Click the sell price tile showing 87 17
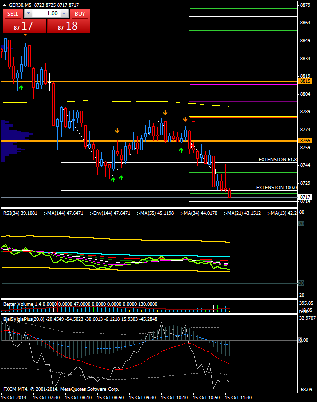Image resolution: width=317 pixels, height=402 pixels. [24, 26]
